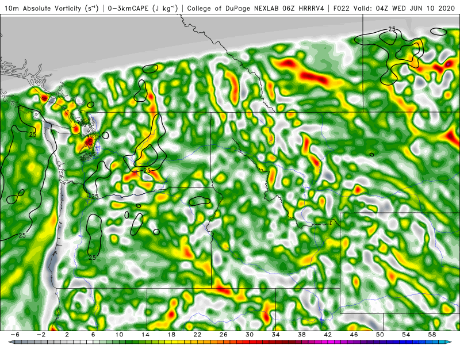Click the 38 color bar label
Viewport: 460px width, 345px height.
pyautogui.click(x=302, y=335)
